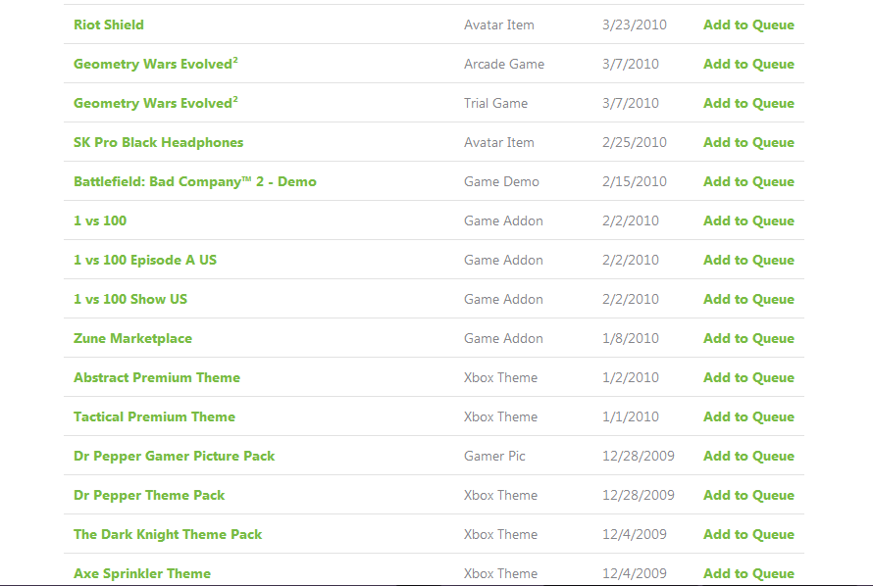Viewport: 873px width, 586px height.
Task: Add Dr Pepper Theme Pack to queue
Action: (748, 496)
